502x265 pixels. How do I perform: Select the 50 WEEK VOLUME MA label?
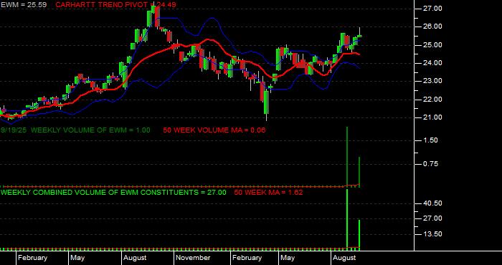(214, 130)
